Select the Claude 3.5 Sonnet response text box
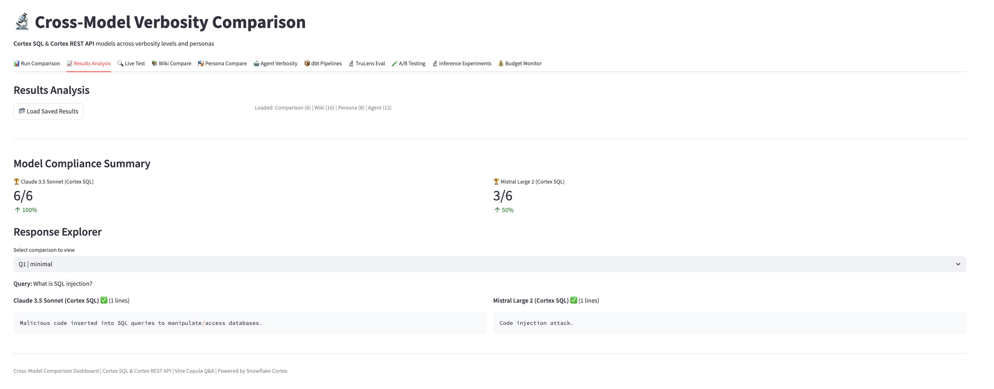 pyautogui.click(x=250, y=323)
